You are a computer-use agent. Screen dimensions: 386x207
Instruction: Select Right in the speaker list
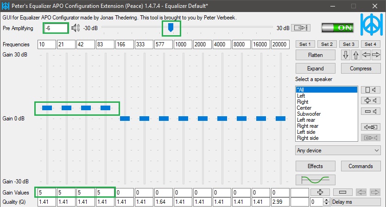pos(326,102)
